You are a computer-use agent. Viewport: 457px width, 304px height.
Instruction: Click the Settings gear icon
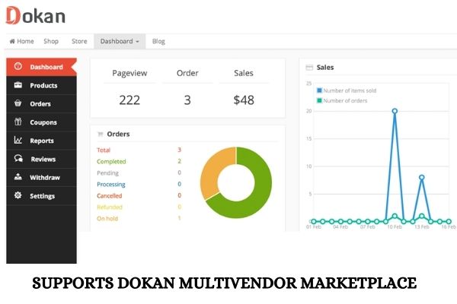coord(18,195)
